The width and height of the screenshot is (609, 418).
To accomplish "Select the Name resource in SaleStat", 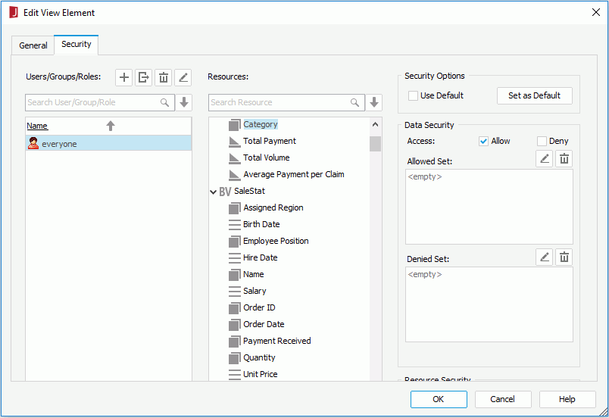I will click(253, 274).
